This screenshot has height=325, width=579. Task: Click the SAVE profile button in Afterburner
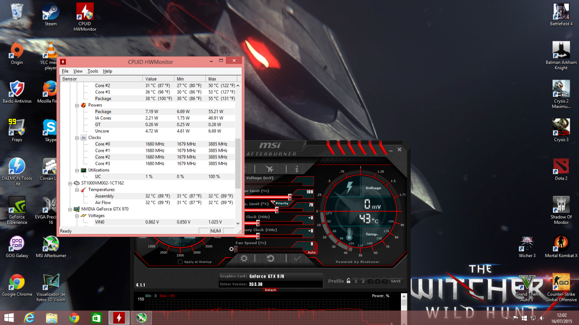(396, 281)
